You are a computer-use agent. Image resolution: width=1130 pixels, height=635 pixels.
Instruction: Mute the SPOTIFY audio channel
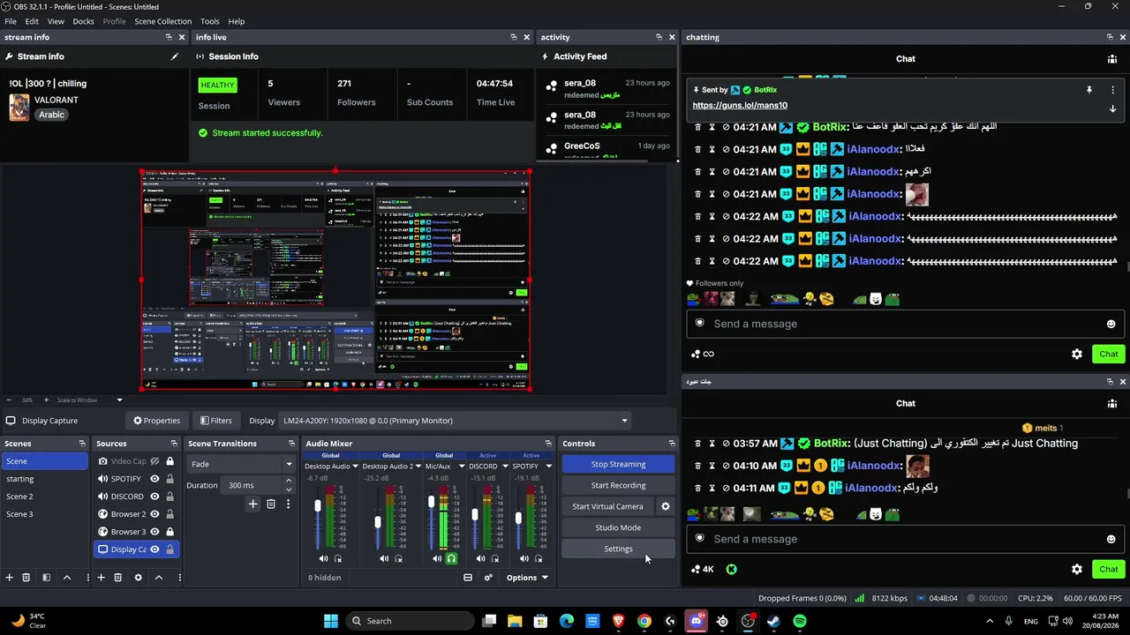pyautogui.click(x=524, y=558)
